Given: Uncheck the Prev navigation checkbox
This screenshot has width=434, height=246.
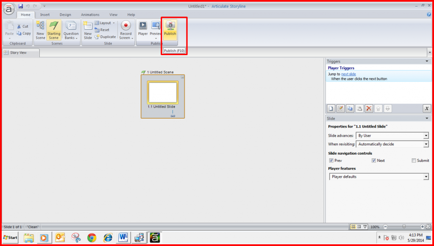Looking at the screenshot, I should tap(331, 160).
